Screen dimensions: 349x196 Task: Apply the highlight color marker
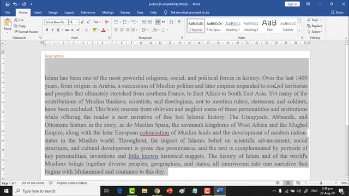click(x=94, y=30)
